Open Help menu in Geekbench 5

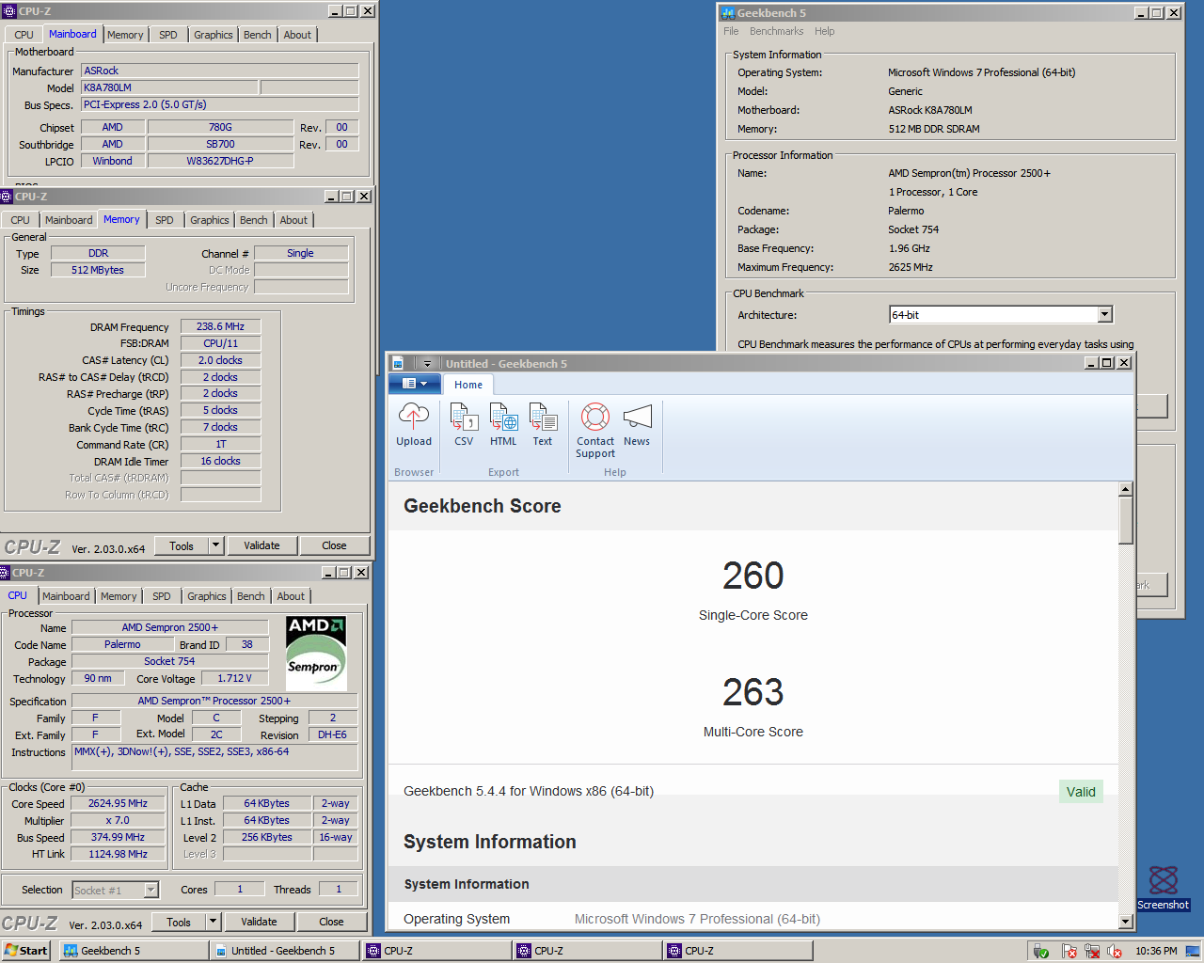point(824,31)
